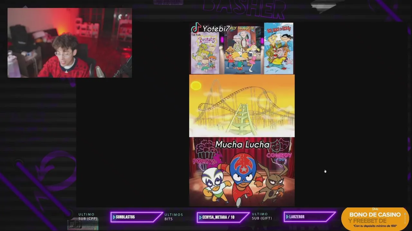Click the SUNBLAST05 latest sub badge
Viewport: 412px width, 231px height.
pyautogui.click(x=136, y=217)
